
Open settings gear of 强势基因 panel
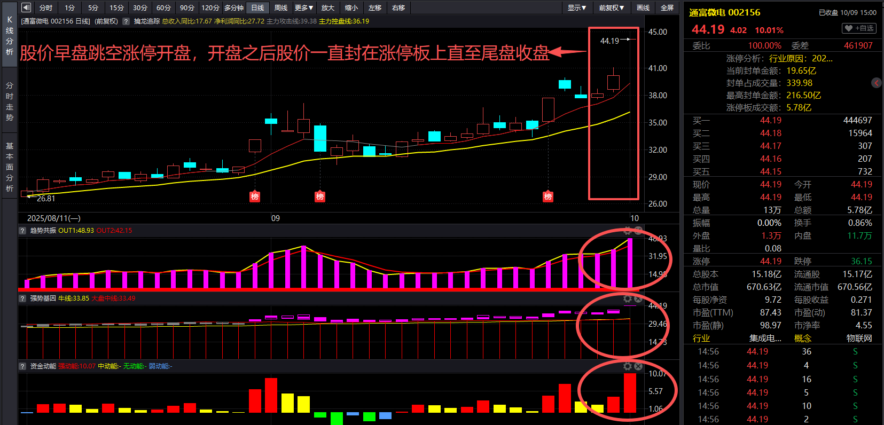[628, 298]
